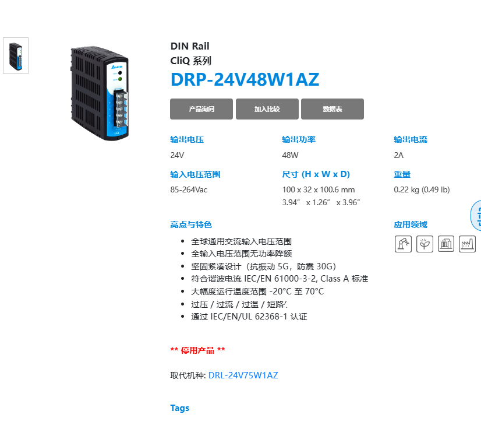
Task: Click the 高点与特色 section heading
Action: click(x=191, y=224)
